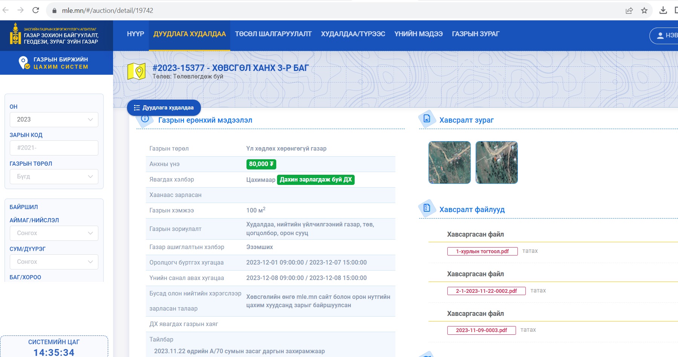Click the БАГ/ХОРОО filter label
Viewport: 678px width, 357px height.
coord(25,277)
